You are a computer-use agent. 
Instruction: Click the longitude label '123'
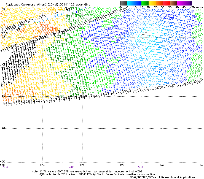[42, 165]
